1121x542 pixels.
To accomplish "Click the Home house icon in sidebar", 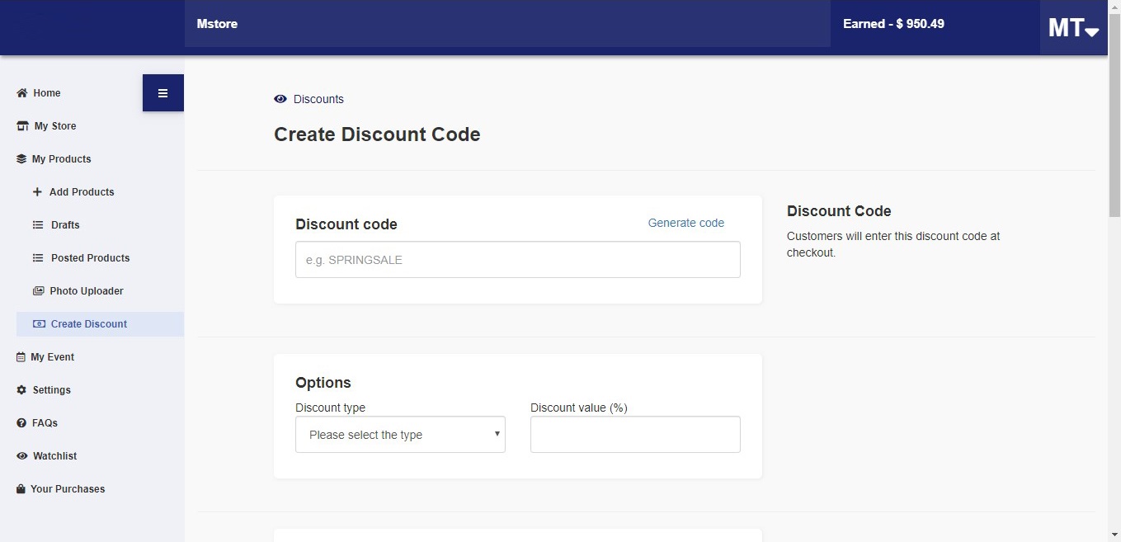I will pos(22,93).
